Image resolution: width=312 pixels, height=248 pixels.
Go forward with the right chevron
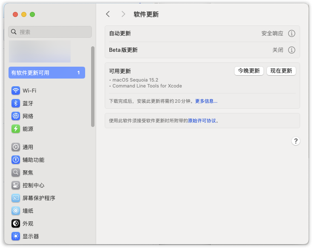[x=123, y=14]
